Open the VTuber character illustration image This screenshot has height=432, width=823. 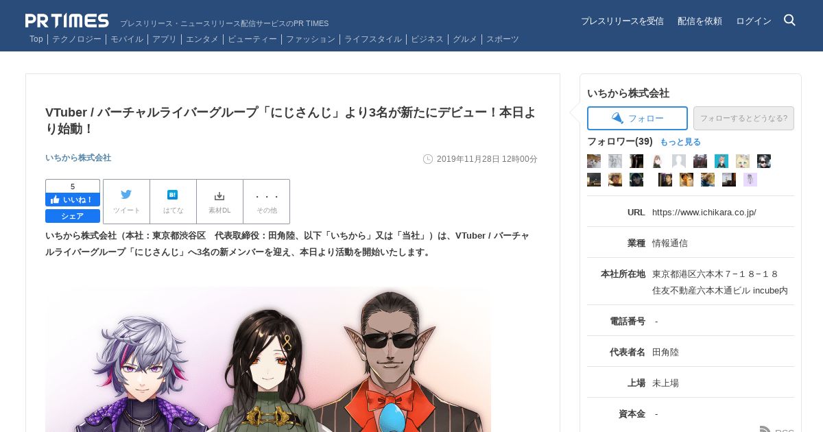coord(268,359)
